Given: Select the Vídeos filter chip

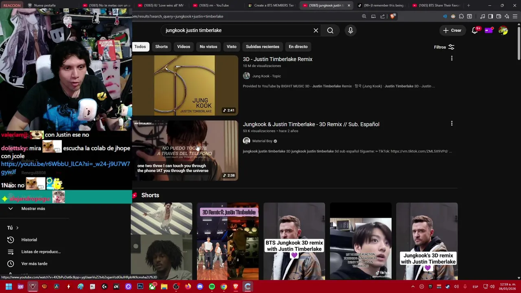Looking at the screenshot, I should click(184, 47).
